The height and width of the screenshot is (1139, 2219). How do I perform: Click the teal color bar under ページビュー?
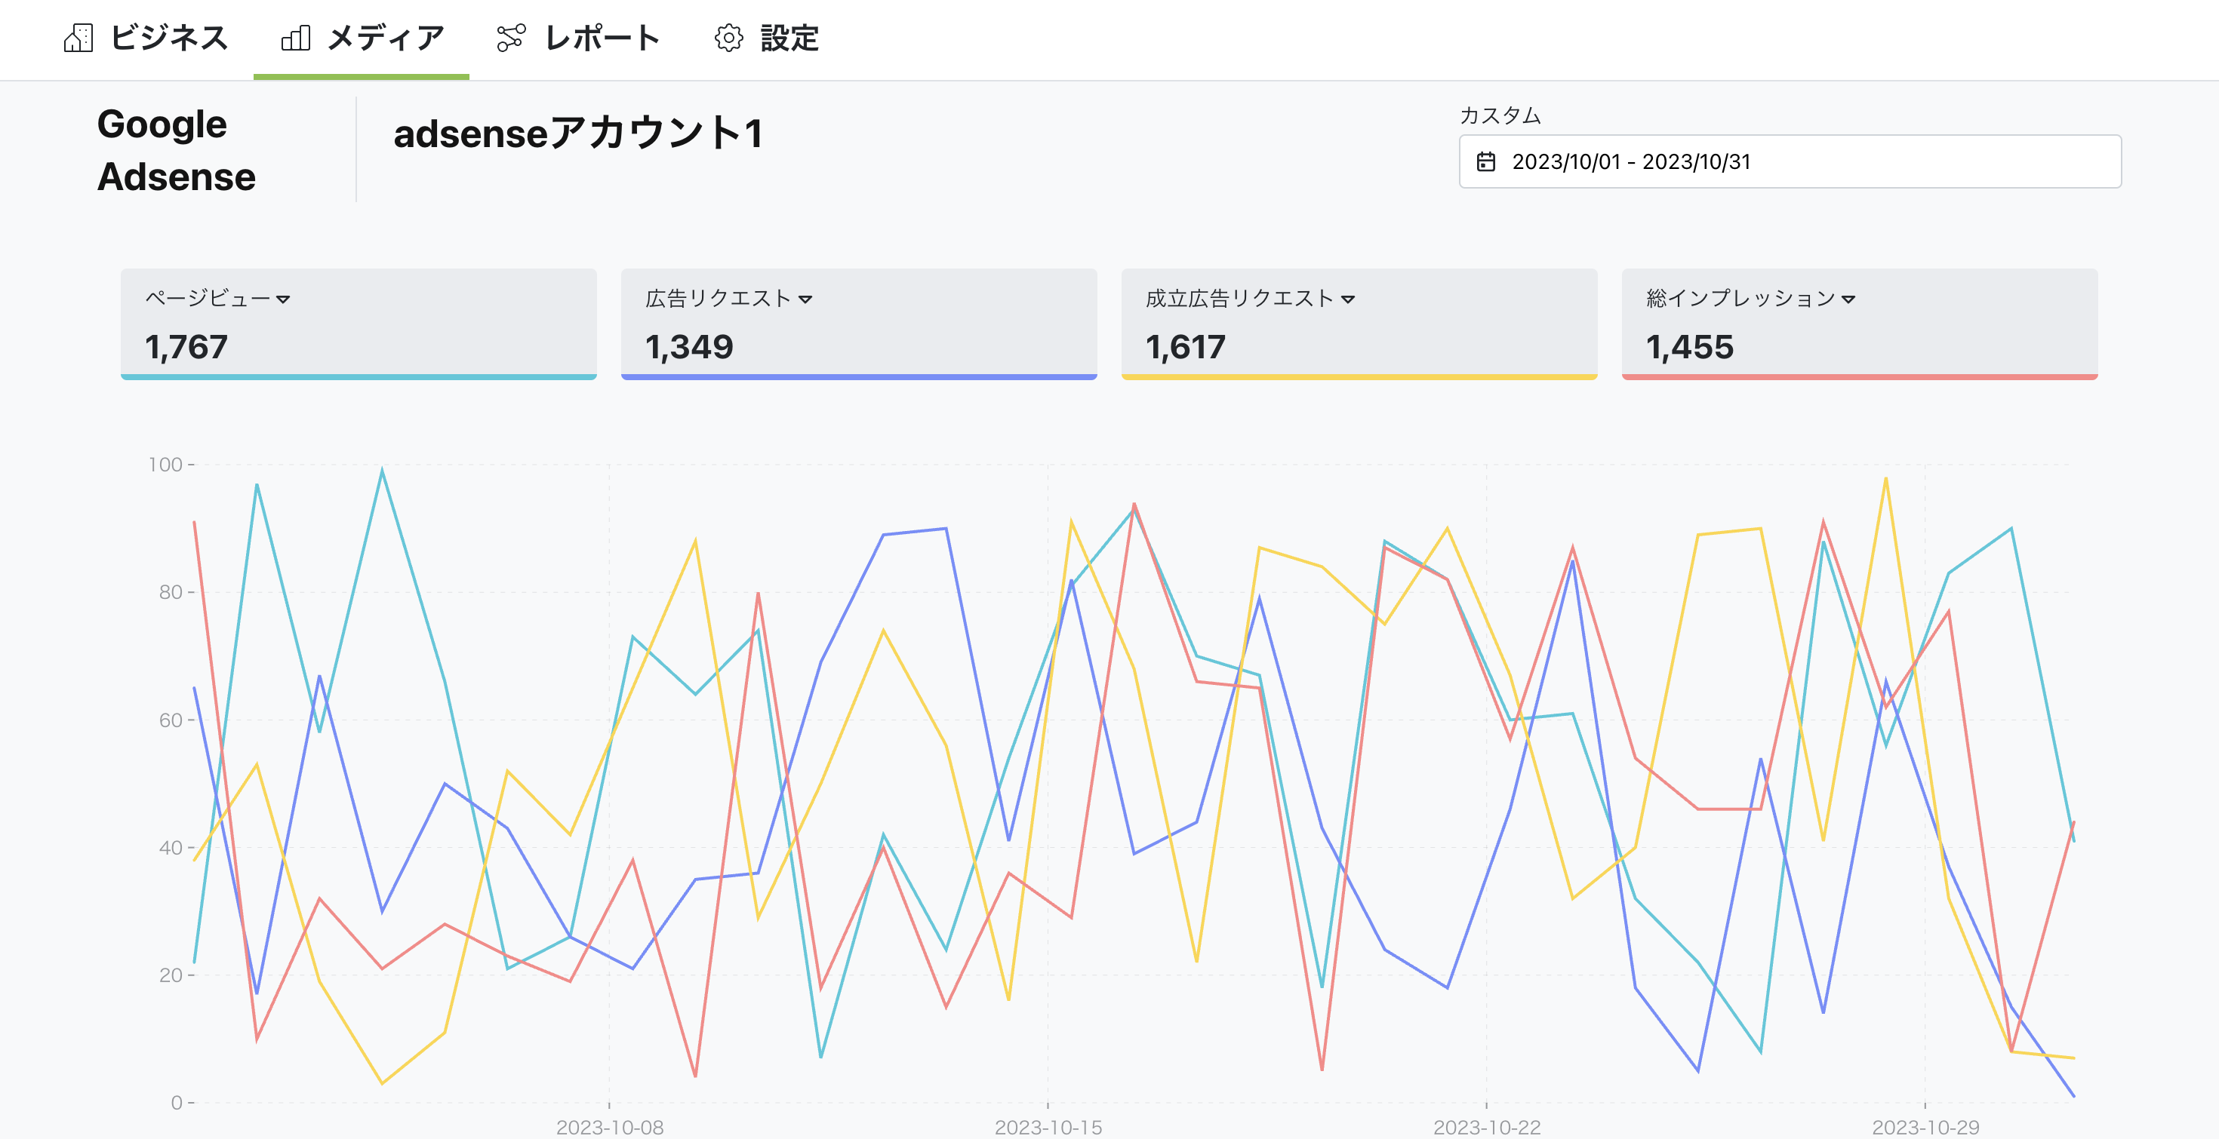359,376
